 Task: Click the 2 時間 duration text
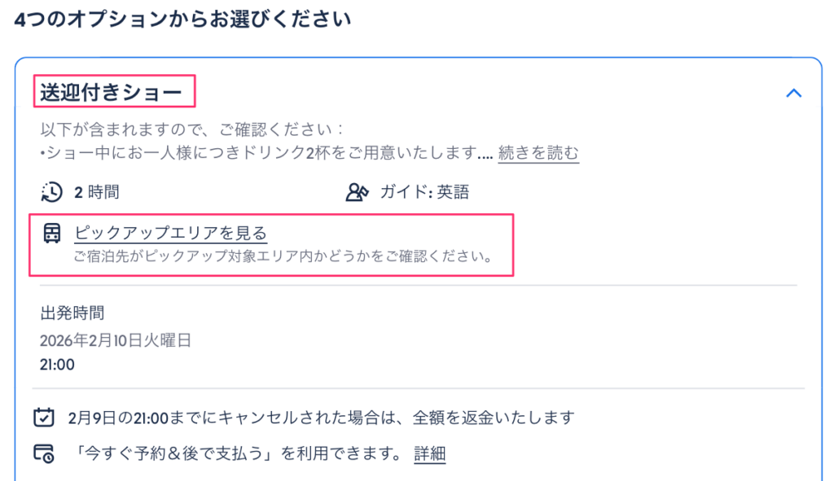click(x=97, y=192)
